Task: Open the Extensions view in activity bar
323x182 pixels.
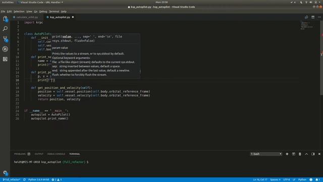Action: (5, 59)
